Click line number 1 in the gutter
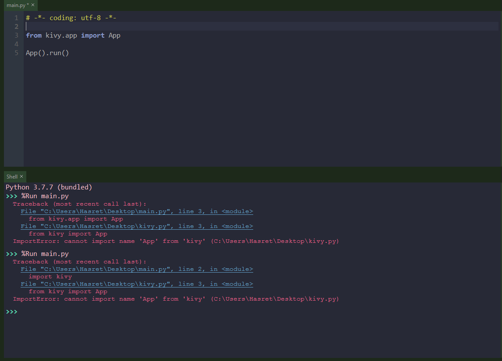502x361 pixels. 16,18
